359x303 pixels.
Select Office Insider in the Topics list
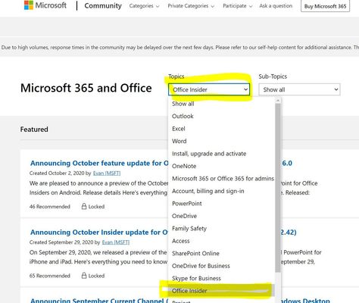[221, 291]
